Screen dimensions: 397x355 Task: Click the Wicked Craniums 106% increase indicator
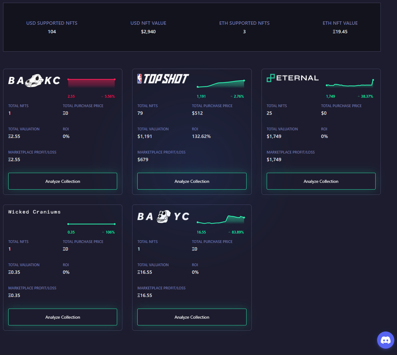[x=108, y=232]
